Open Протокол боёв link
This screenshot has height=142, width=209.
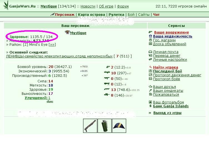166,79
